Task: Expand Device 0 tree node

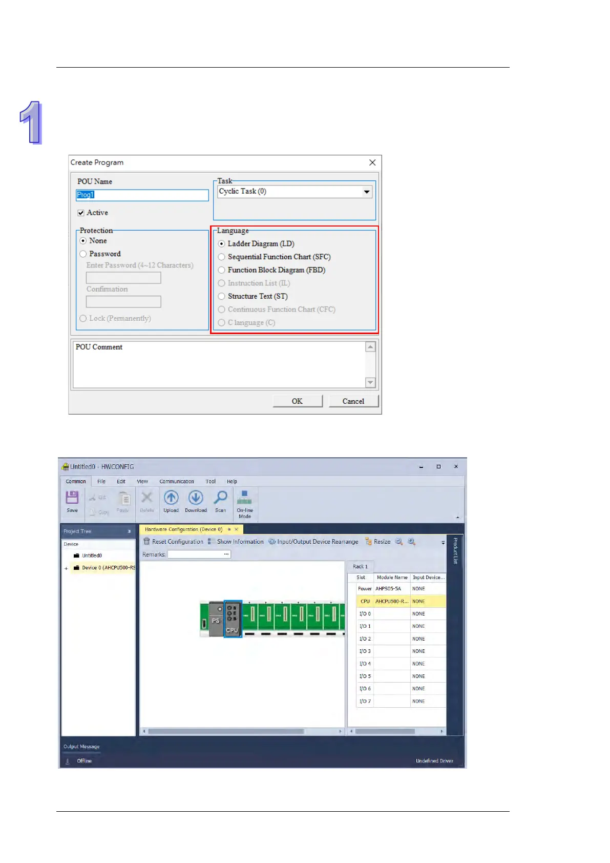Action: pos(66,568)
